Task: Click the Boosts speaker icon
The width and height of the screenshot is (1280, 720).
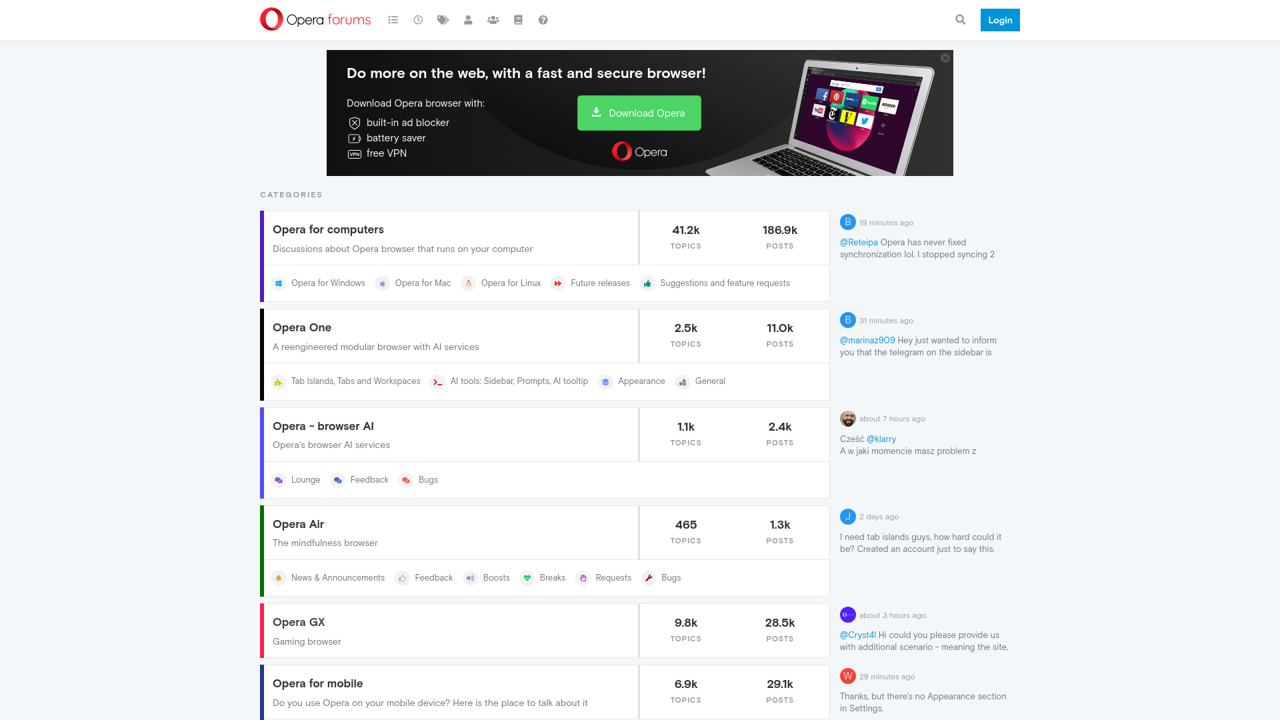Action: point(471,578)
